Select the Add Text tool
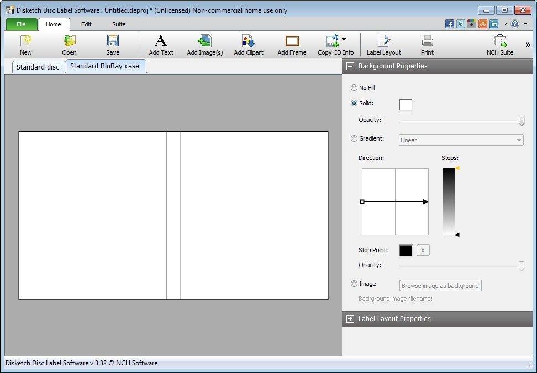 click(x=160, y=44)
